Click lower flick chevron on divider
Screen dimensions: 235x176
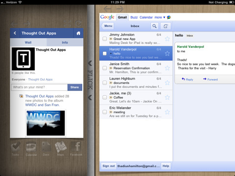point(90,97)
